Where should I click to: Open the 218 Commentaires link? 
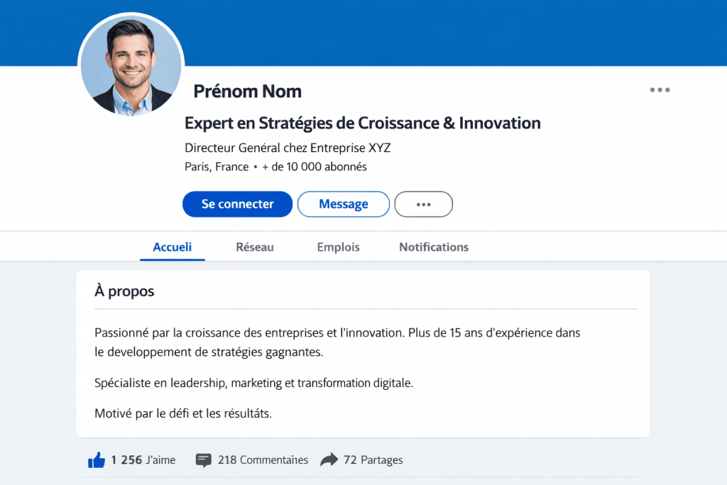click(263, 460)
